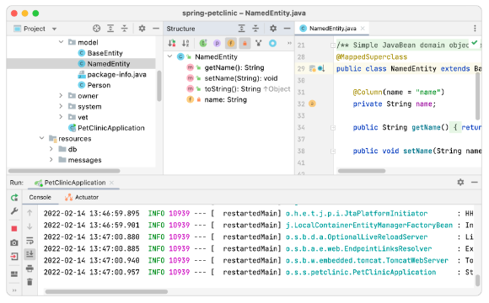Click gutter icon on line 29

(321, 68)
